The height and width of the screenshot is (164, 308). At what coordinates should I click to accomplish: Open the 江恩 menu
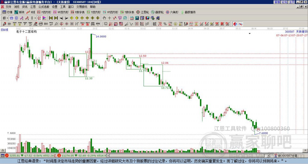click(x=33, y=7)
